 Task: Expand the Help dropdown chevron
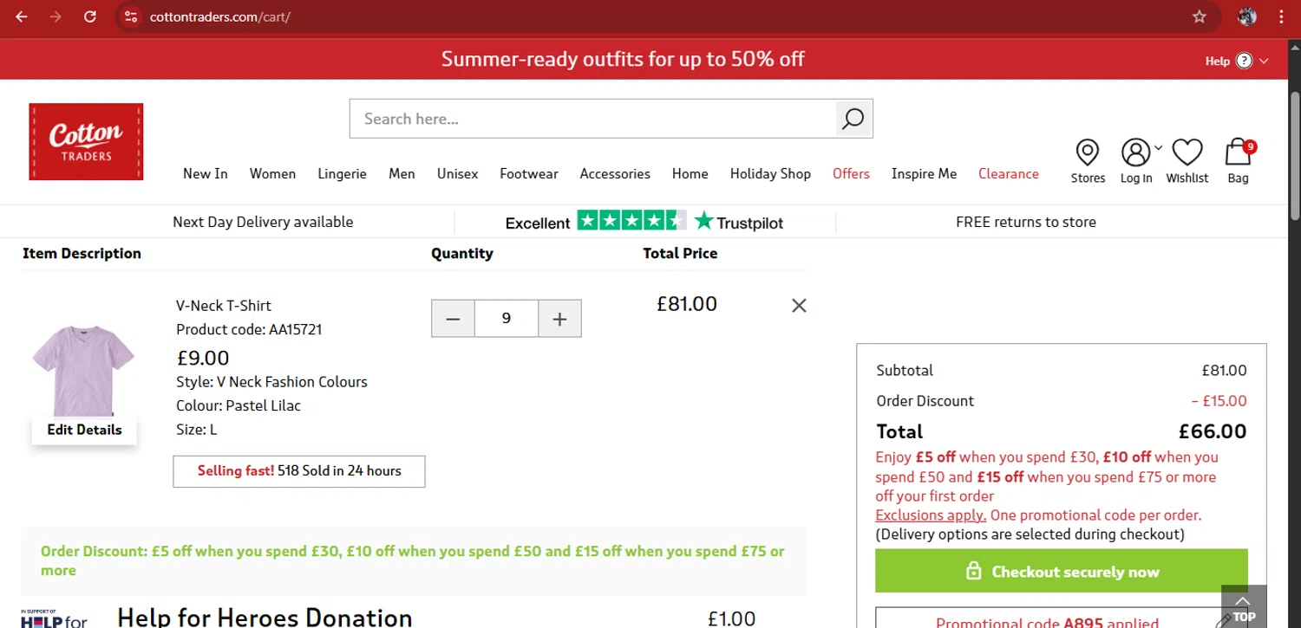tap(1264, 61)
